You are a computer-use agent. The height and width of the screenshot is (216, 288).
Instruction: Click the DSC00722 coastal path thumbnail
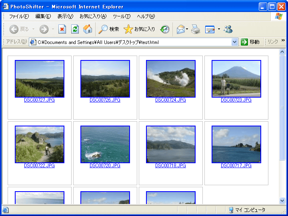40,144
